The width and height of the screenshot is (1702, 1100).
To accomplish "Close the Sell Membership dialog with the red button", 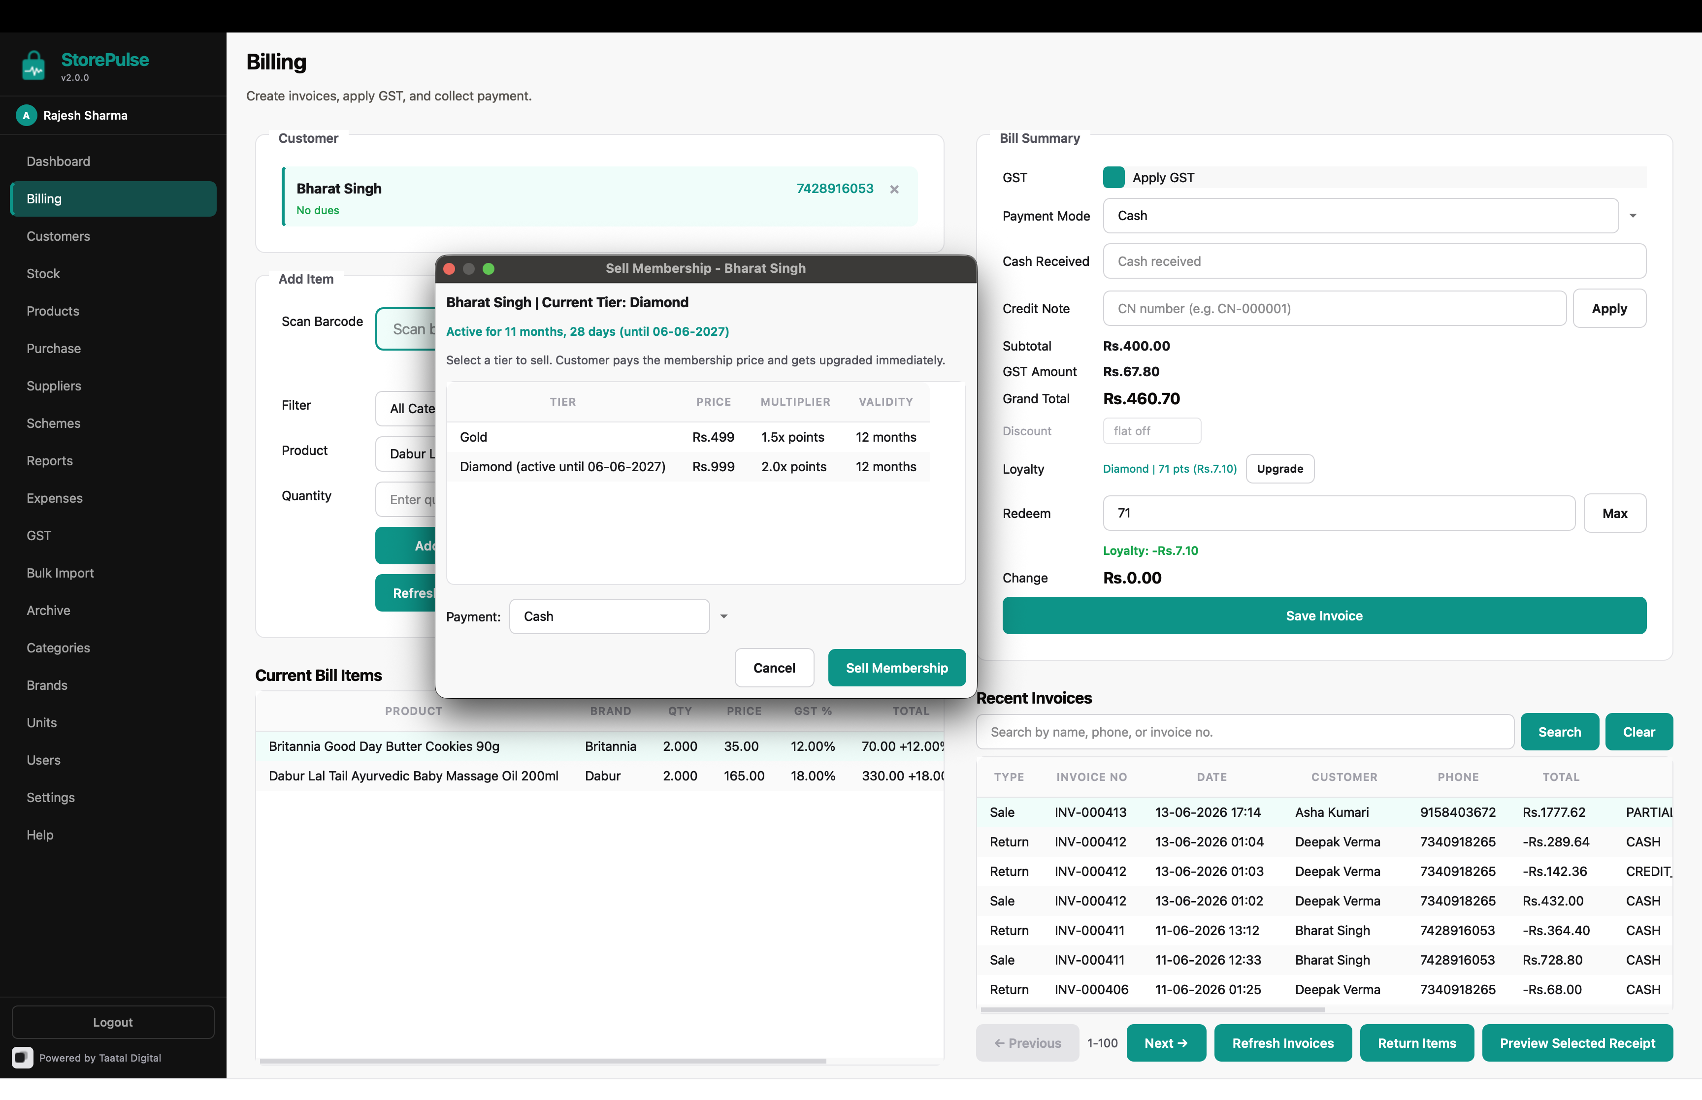I will tap(449, 268).
